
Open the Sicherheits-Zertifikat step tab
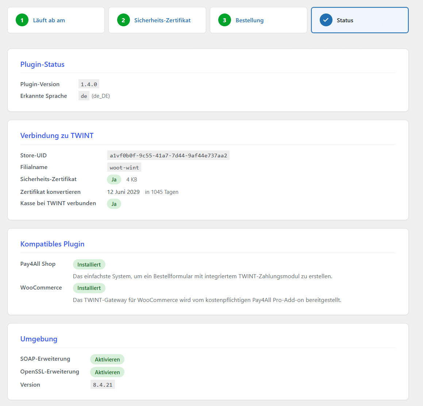157,20
